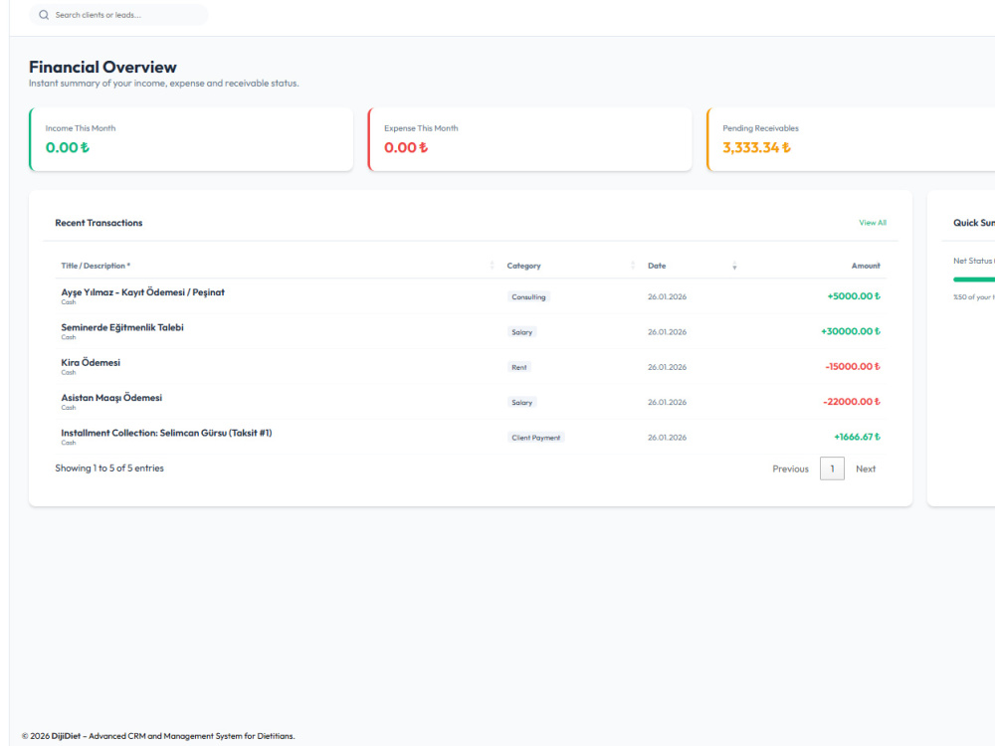The width and height of the screenshot is (995, 746).
Task: Click the Client Payment category tag
Action: pyautogui.click(x=536, y=438)
